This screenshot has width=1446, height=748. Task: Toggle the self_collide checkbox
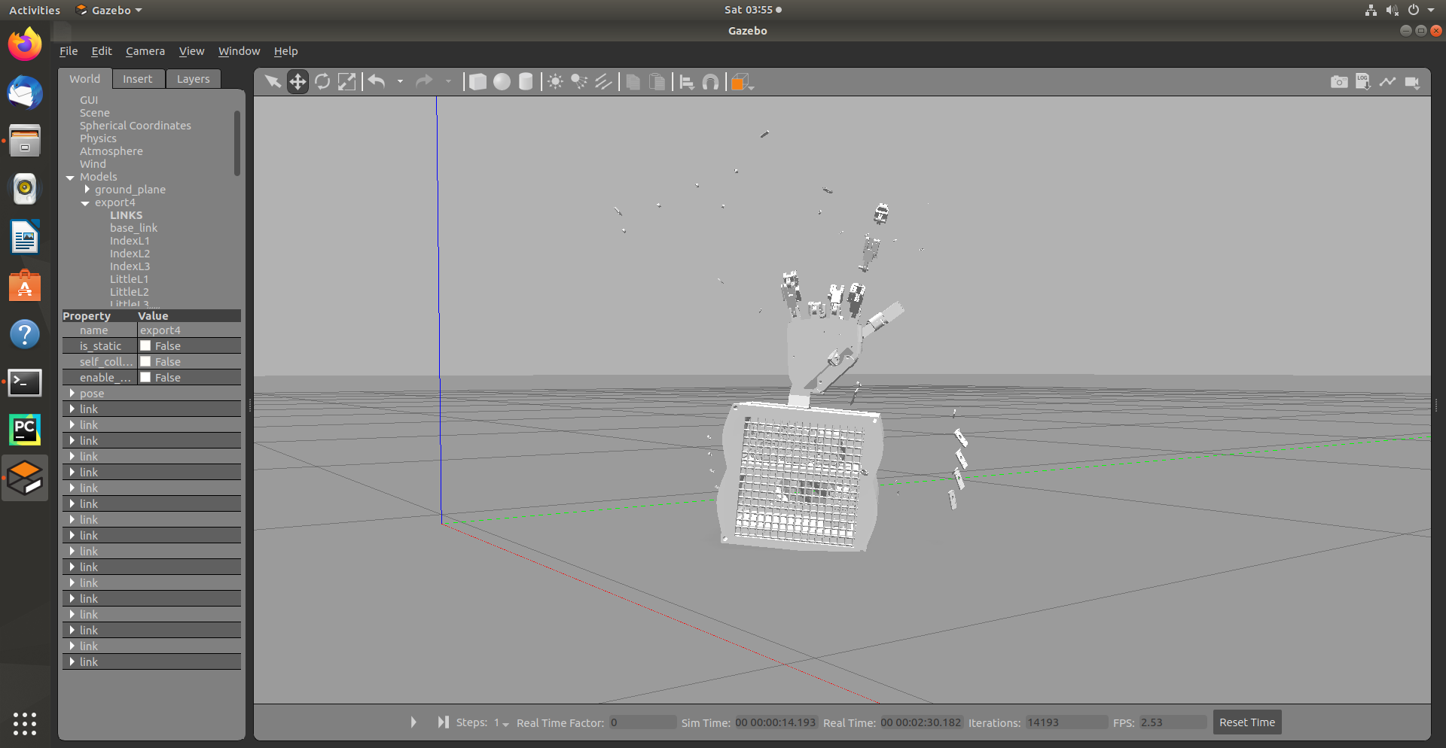click(145, 362)
